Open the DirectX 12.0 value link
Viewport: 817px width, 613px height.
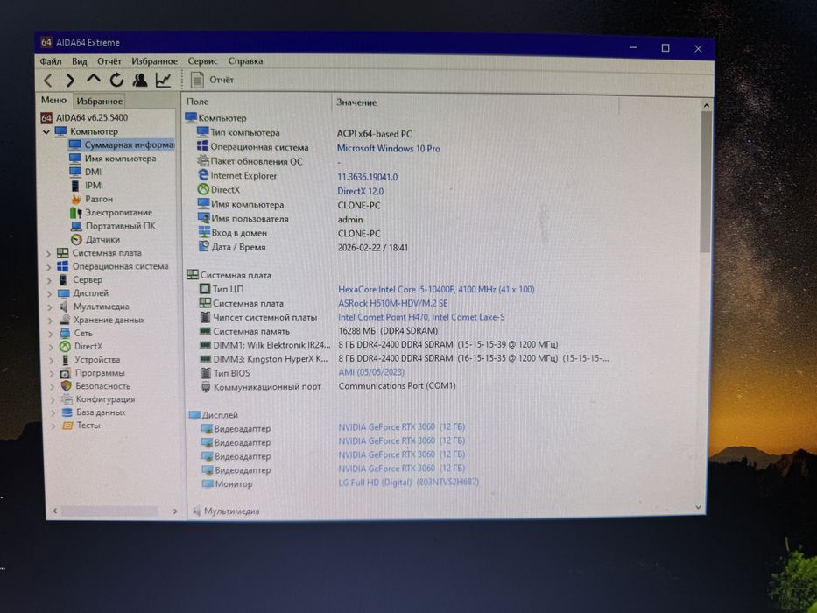click(361, 191)
